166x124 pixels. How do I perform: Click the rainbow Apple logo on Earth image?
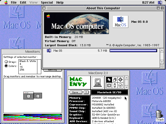tap(48, 16)
